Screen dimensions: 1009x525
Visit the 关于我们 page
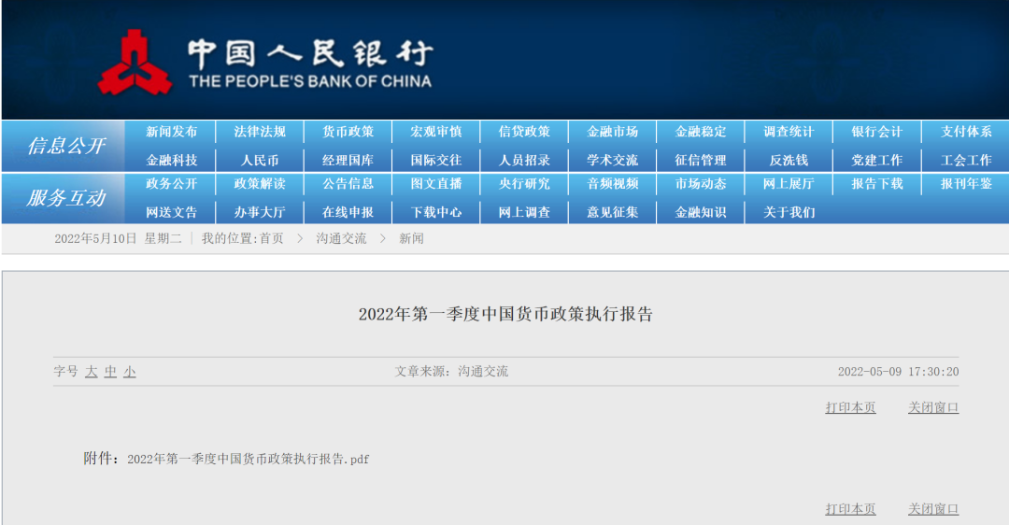click(x=789, y=212)
